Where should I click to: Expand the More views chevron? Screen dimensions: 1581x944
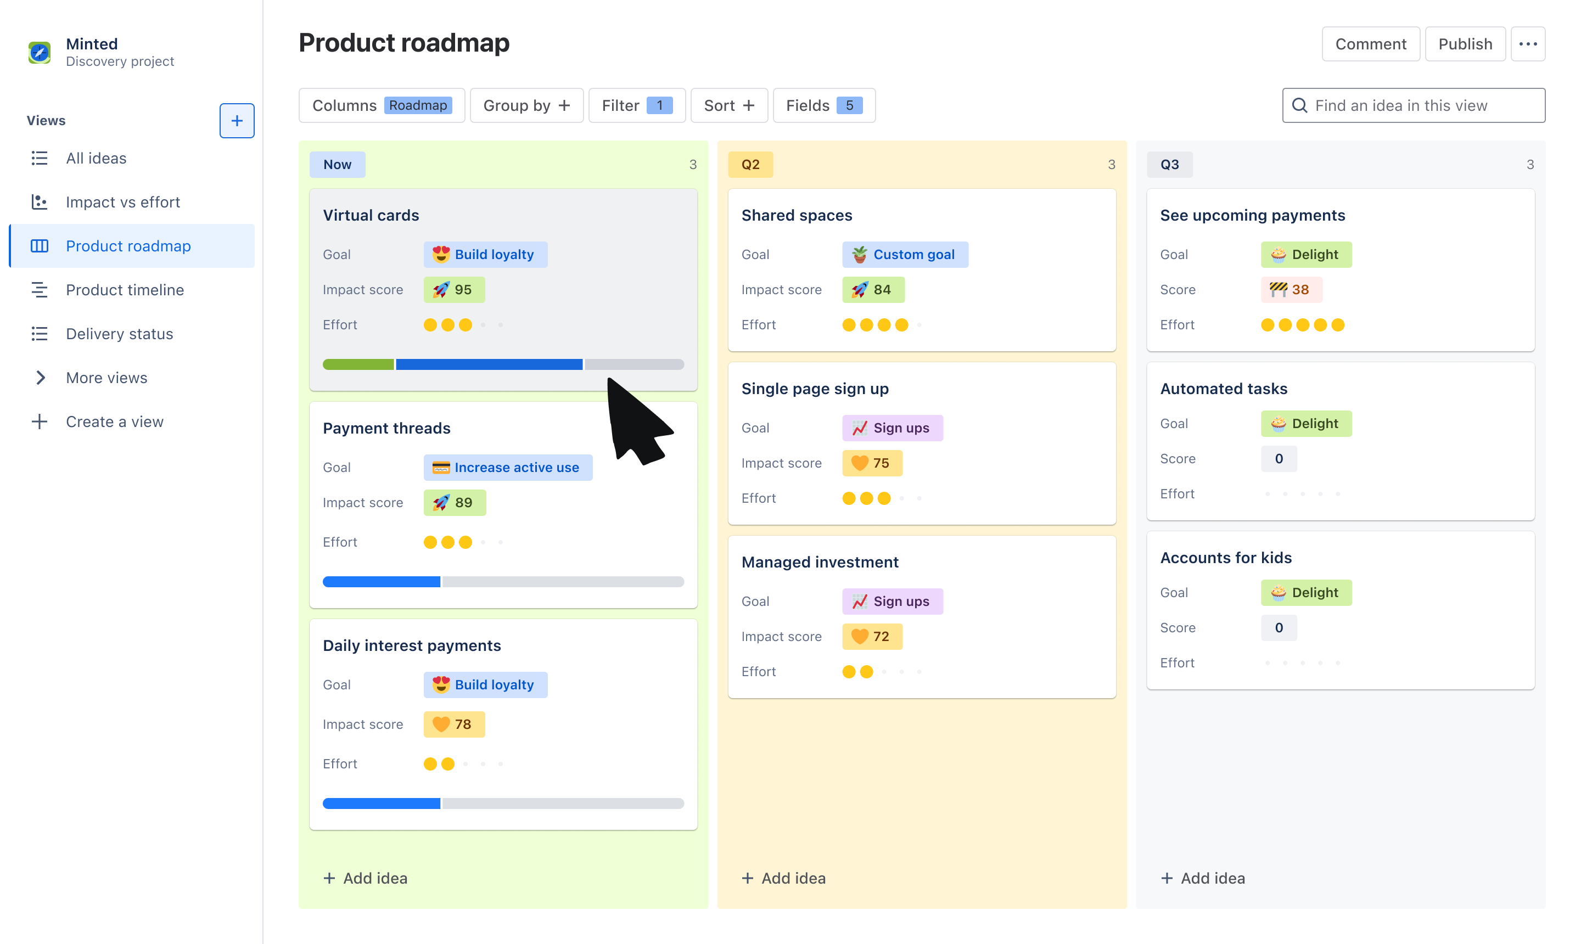click(x=40, y=378)
